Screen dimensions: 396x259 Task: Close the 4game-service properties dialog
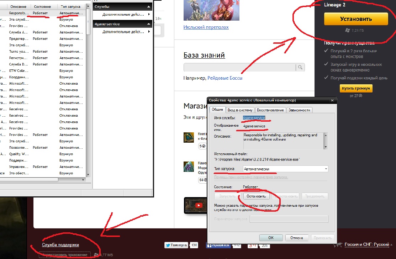[x=332, y=100]
